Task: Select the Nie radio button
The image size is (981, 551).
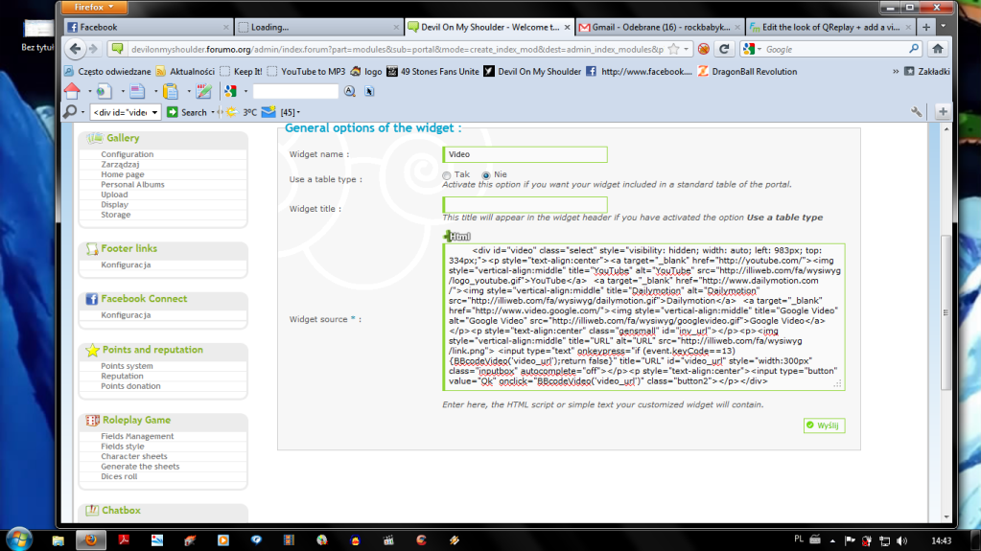Action: click(486, 175)
